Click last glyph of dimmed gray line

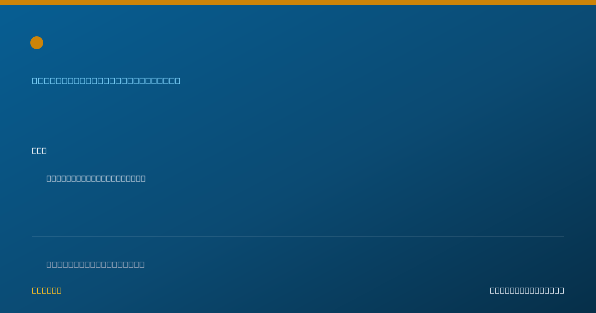(x=142, y=264)
